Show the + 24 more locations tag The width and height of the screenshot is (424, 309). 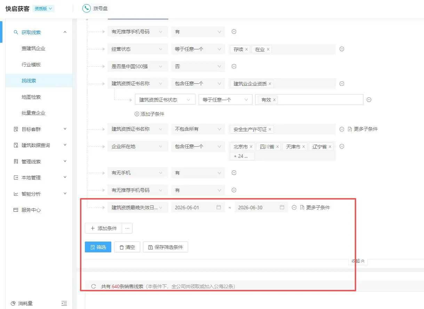[x=242, y=156]
